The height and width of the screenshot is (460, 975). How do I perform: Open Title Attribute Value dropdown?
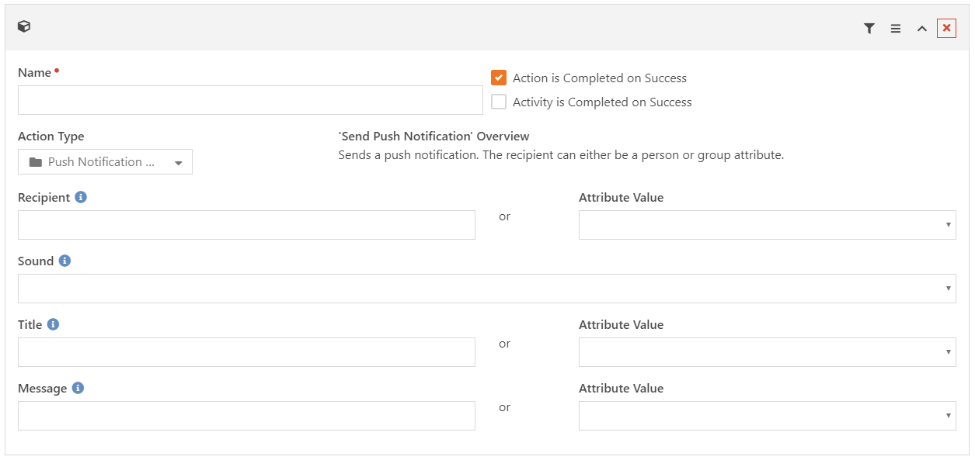click(x=768, y=352)
